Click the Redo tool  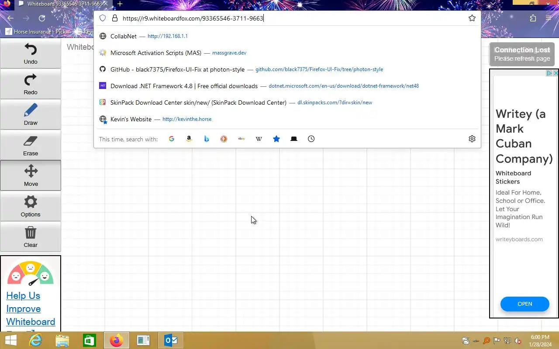(31, 84)
